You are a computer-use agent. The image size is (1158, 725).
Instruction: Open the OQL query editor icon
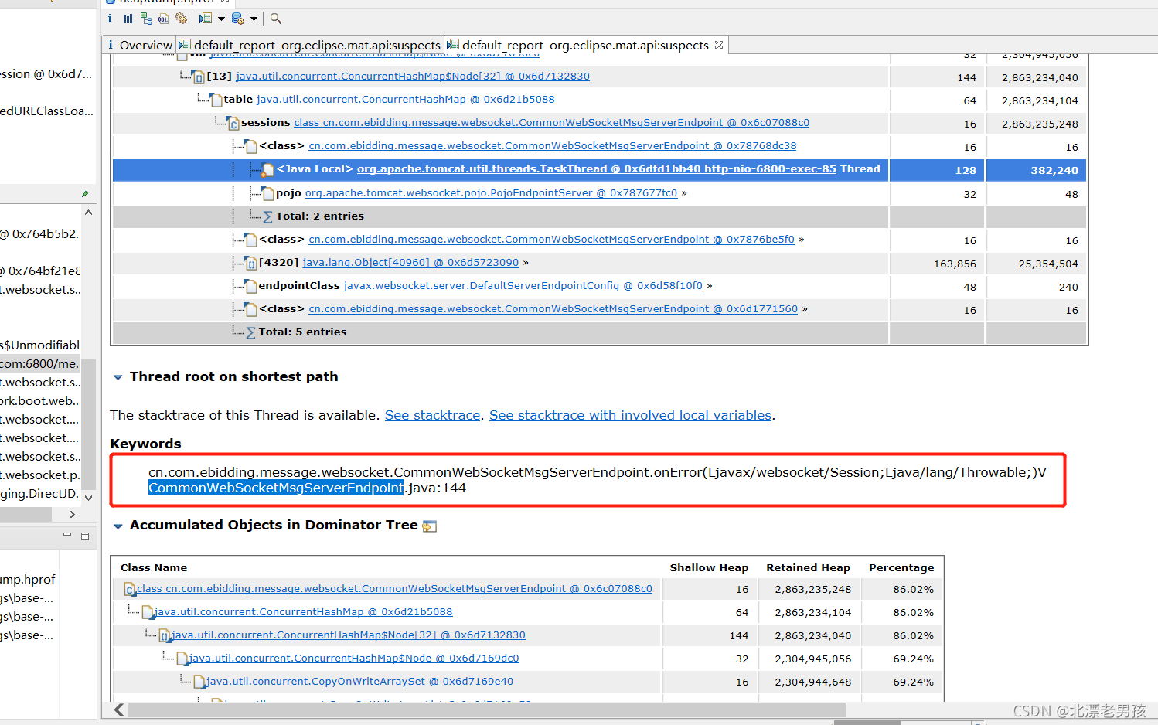click(x=163, y=19)
